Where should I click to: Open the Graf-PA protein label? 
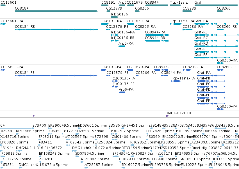204,72
